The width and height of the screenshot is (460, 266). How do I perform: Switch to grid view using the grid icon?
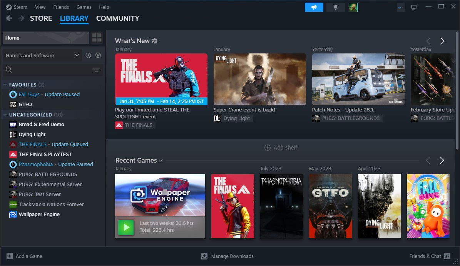coord(97,38)
